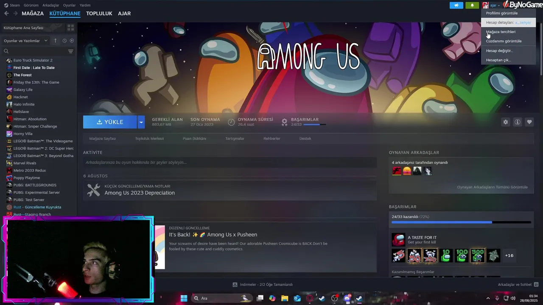Select Hesaptan çık in account menu

[x=508, y=60]
